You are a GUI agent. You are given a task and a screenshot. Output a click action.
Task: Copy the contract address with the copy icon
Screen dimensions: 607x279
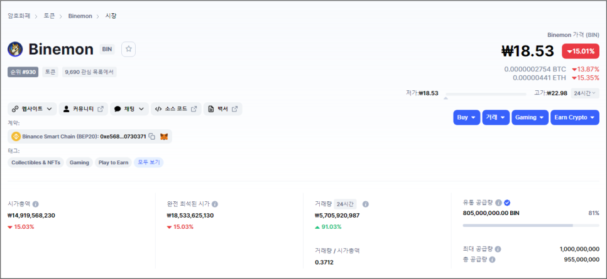click(x=152, y=136)
